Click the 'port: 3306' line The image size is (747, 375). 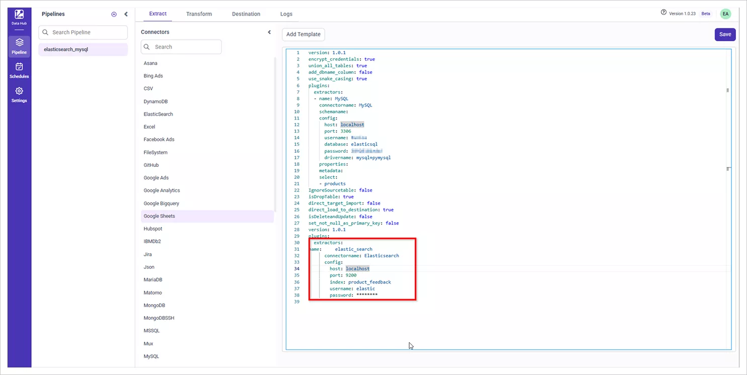coord(338,131)
